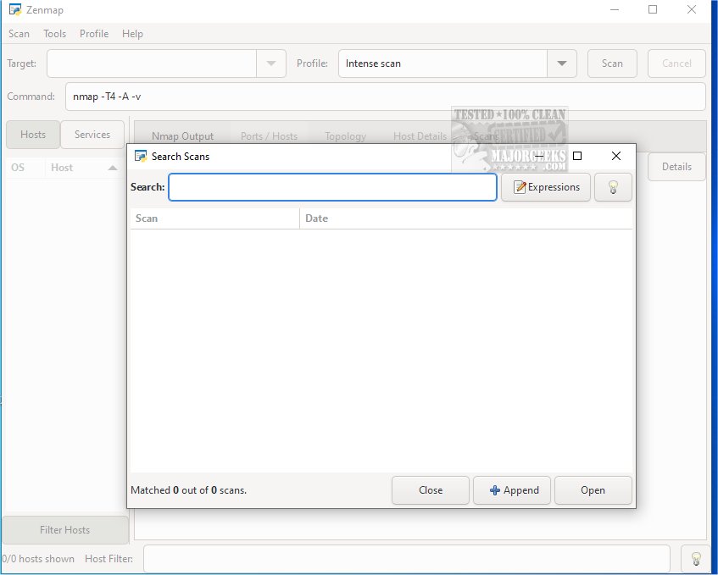Screen dimensions: 718x575
Task: Expand the Profile dropdown arrow
Action: pyautogui.click(x=562, y=64)
